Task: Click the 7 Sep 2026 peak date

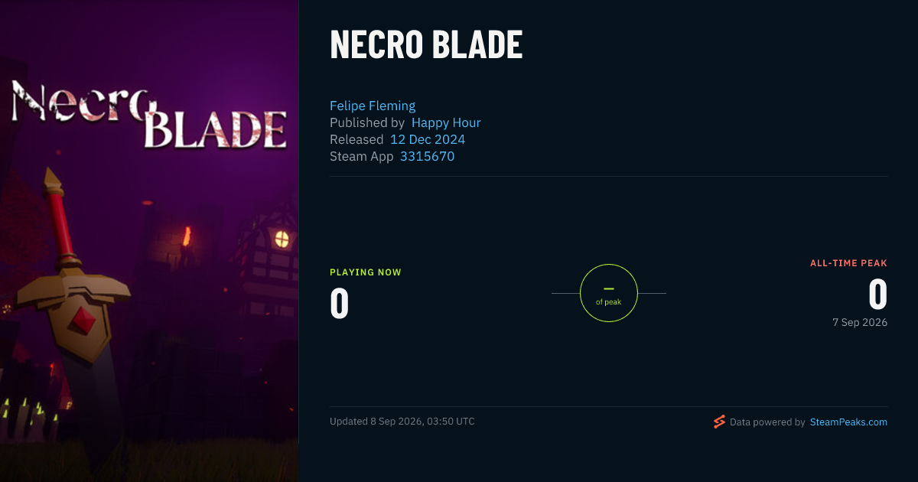Action: coord(860,322)
